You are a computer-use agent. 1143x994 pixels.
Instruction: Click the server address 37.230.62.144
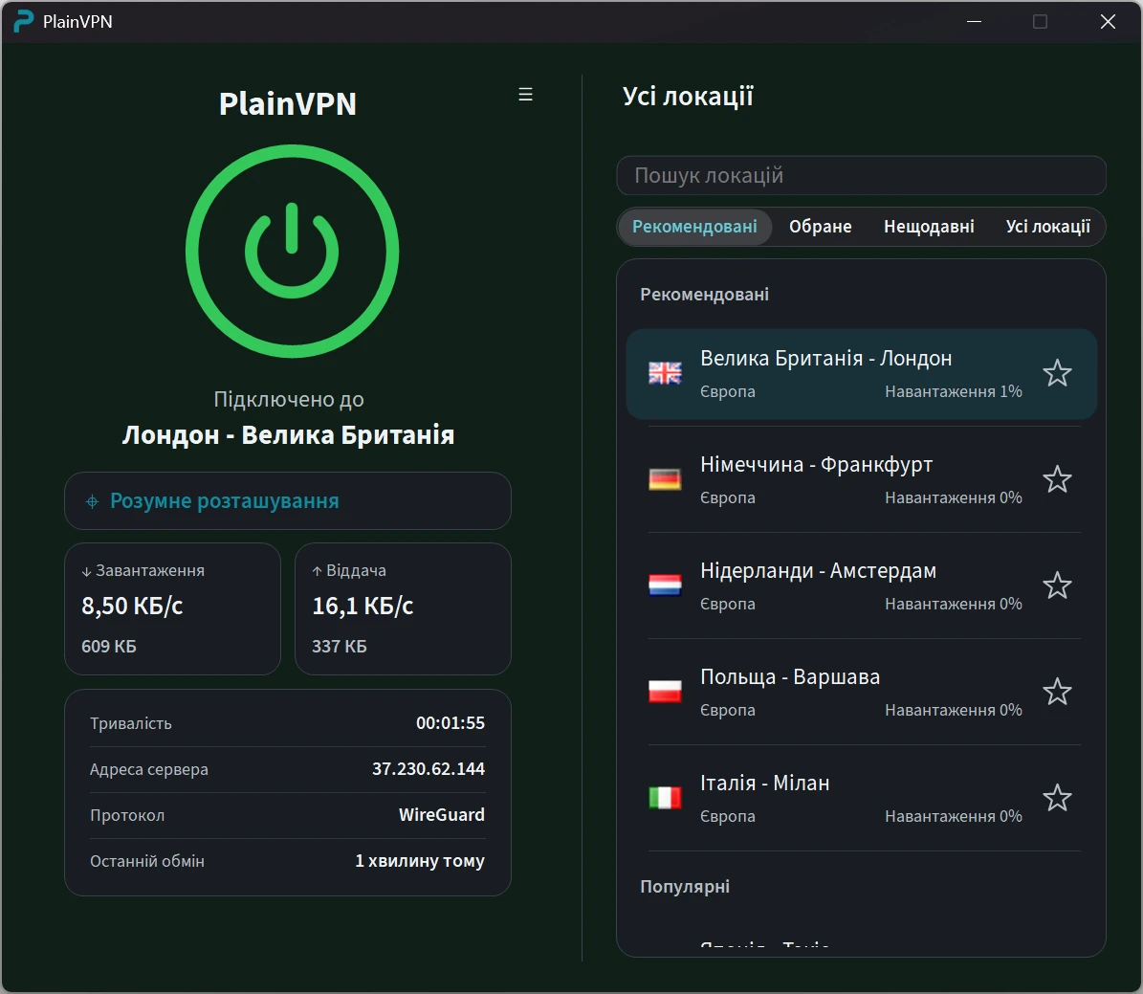pyautogui.click(x=428, y=768)
